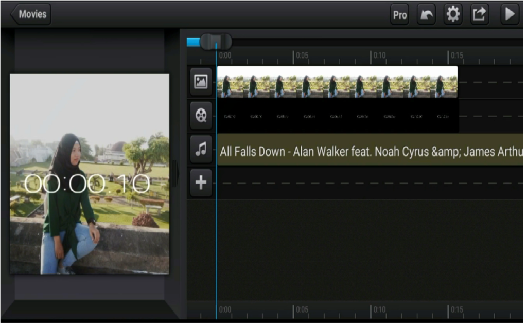Undo the last edit

coord(426,14)
